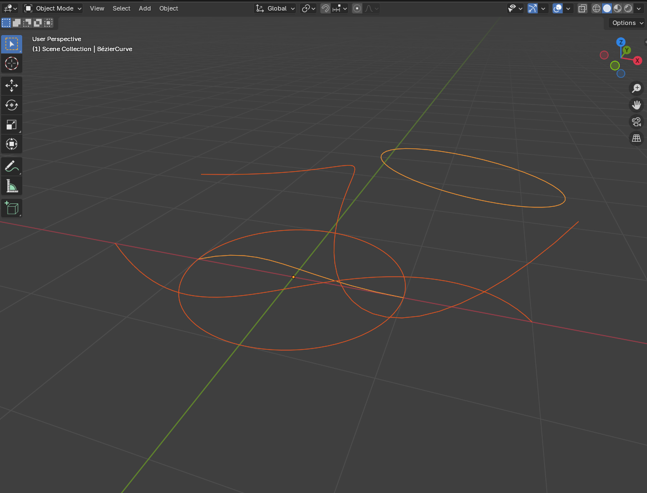Open the Object Mode dropdown
Screen dimensions: 647x493
53,8
